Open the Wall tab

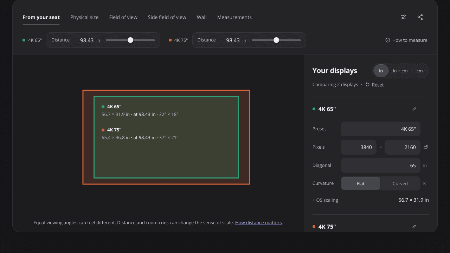(x=202, y=17)
